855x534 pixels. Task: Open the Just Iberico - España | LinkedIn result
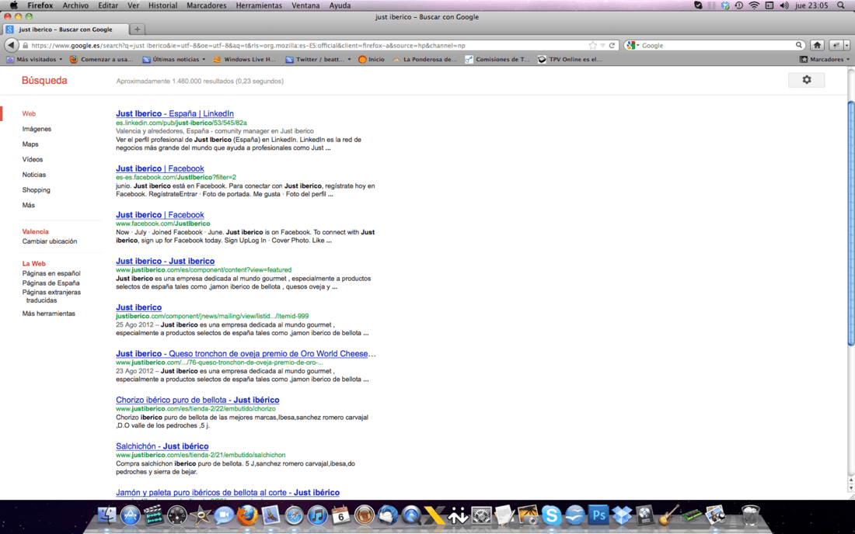pyautogui.click(x=174, y=114)
